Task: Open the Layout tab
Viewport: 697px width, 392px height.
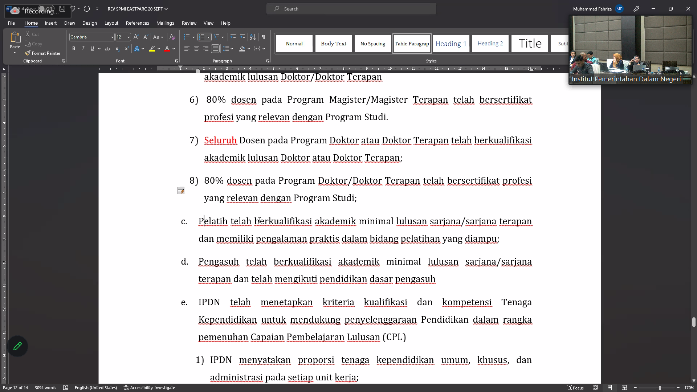Action: (111, 23)
